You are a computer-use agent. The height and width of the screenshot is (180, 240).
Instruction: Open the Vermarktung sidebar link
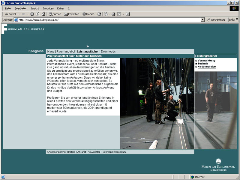click(x=206, y=61)
